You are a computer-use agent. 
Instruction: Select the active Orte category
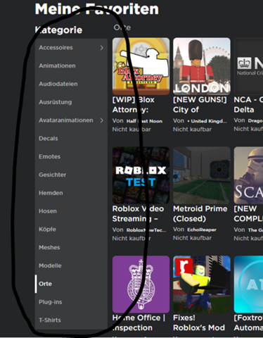pos(71,284)
